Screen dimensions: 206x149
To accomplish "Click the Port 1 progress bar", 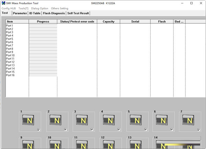I will point(43,26).
